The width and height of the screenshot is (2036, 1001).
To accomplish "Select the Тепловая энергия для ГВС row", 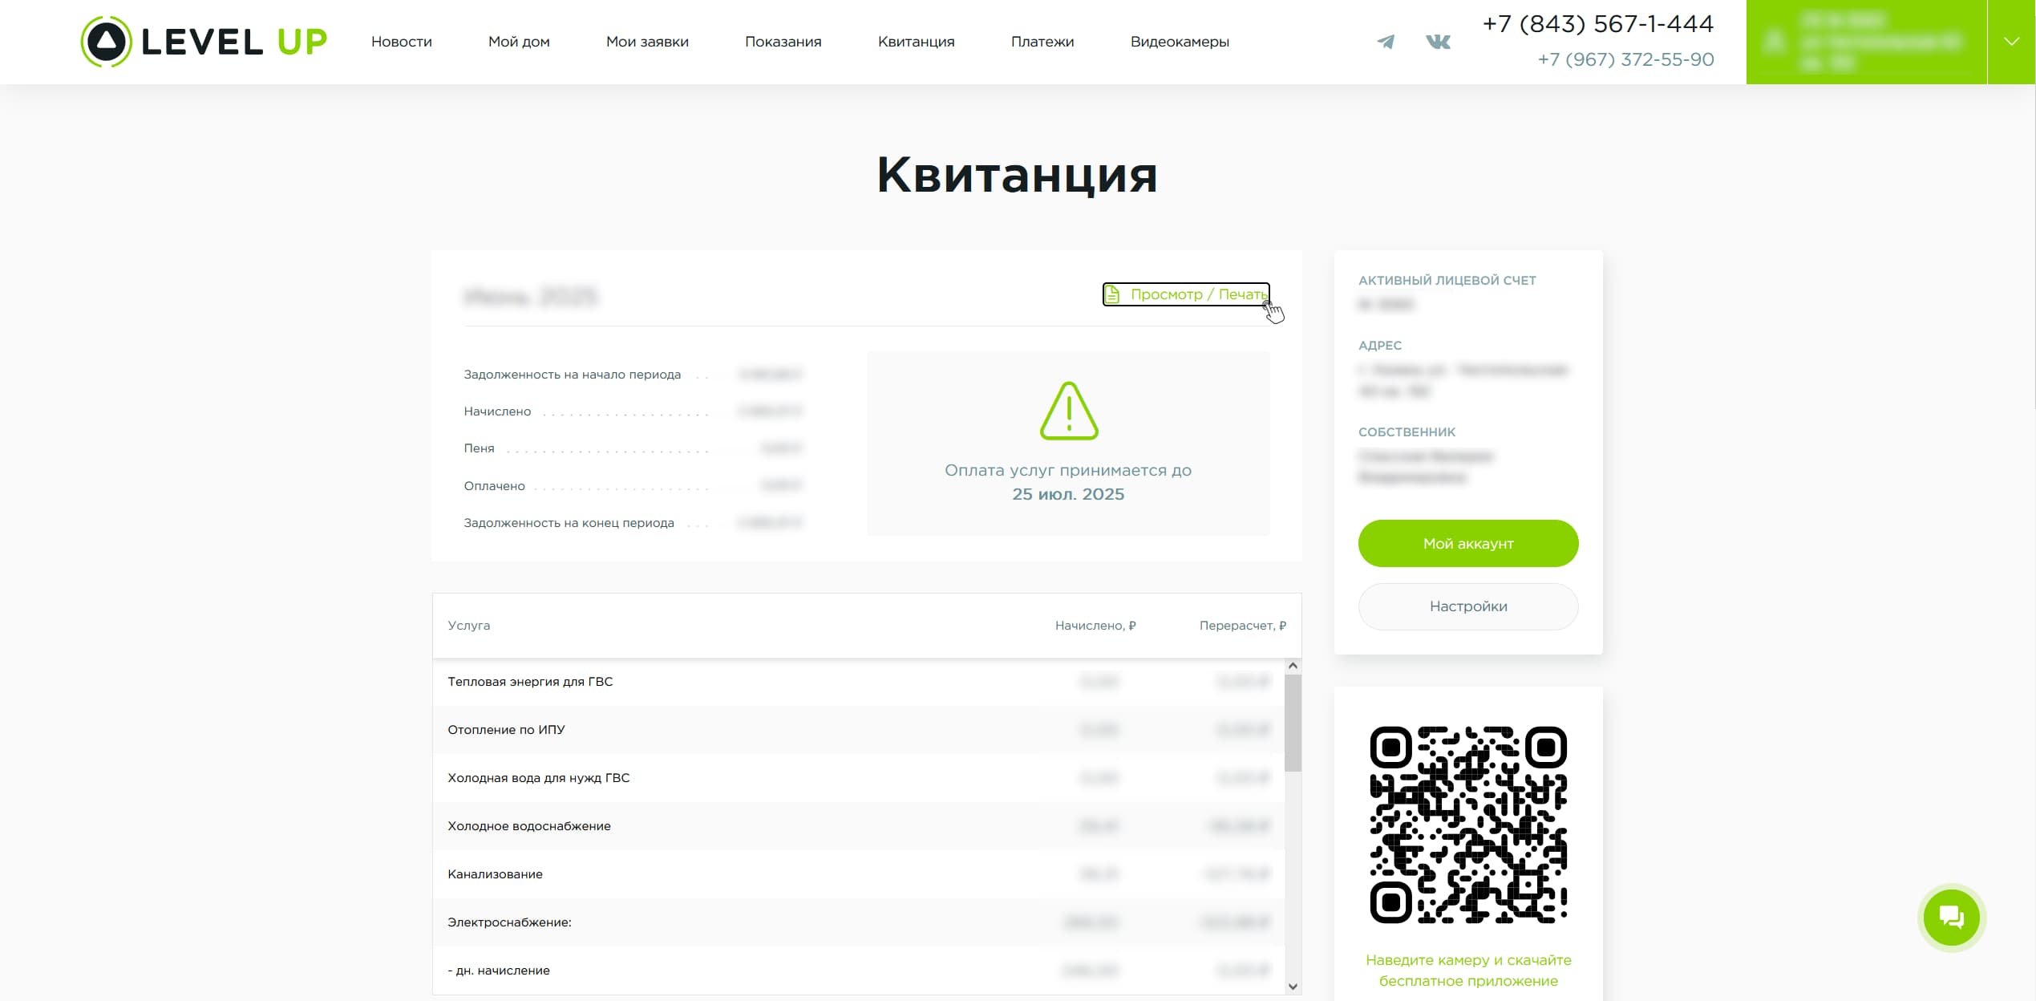I will pyautogui.click(x=859, y=682).
